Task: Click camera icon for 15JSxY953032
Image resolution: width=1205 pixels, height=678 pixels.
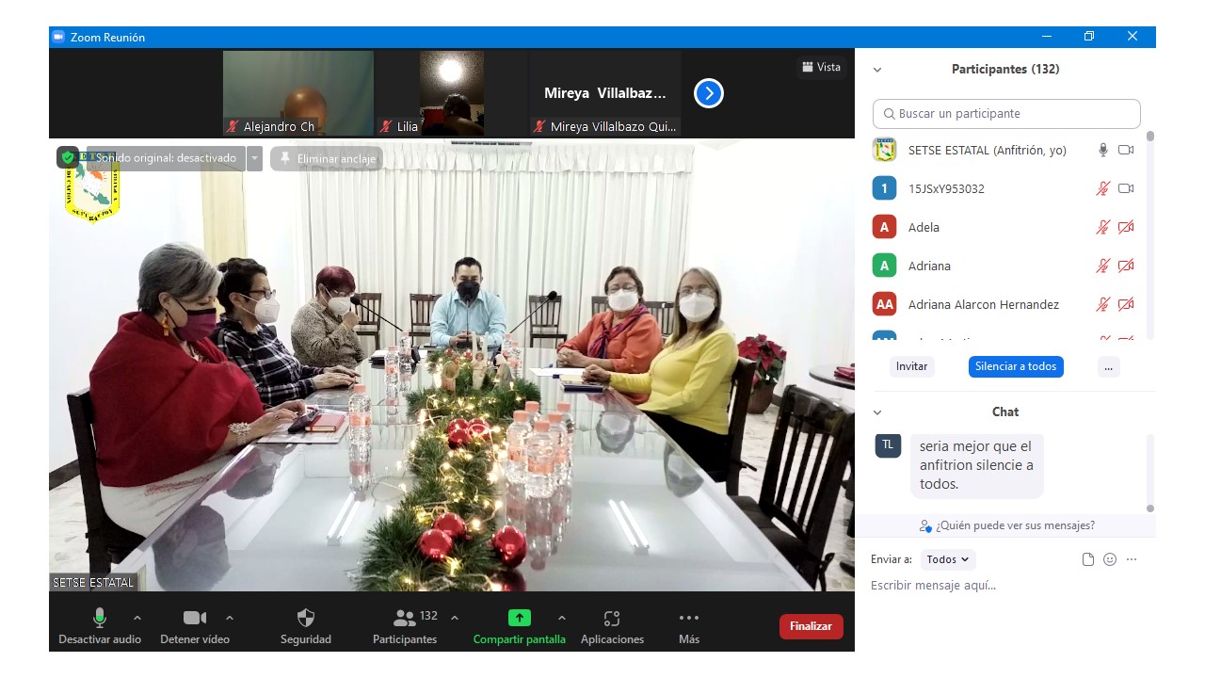Action: pos(1126,188)
